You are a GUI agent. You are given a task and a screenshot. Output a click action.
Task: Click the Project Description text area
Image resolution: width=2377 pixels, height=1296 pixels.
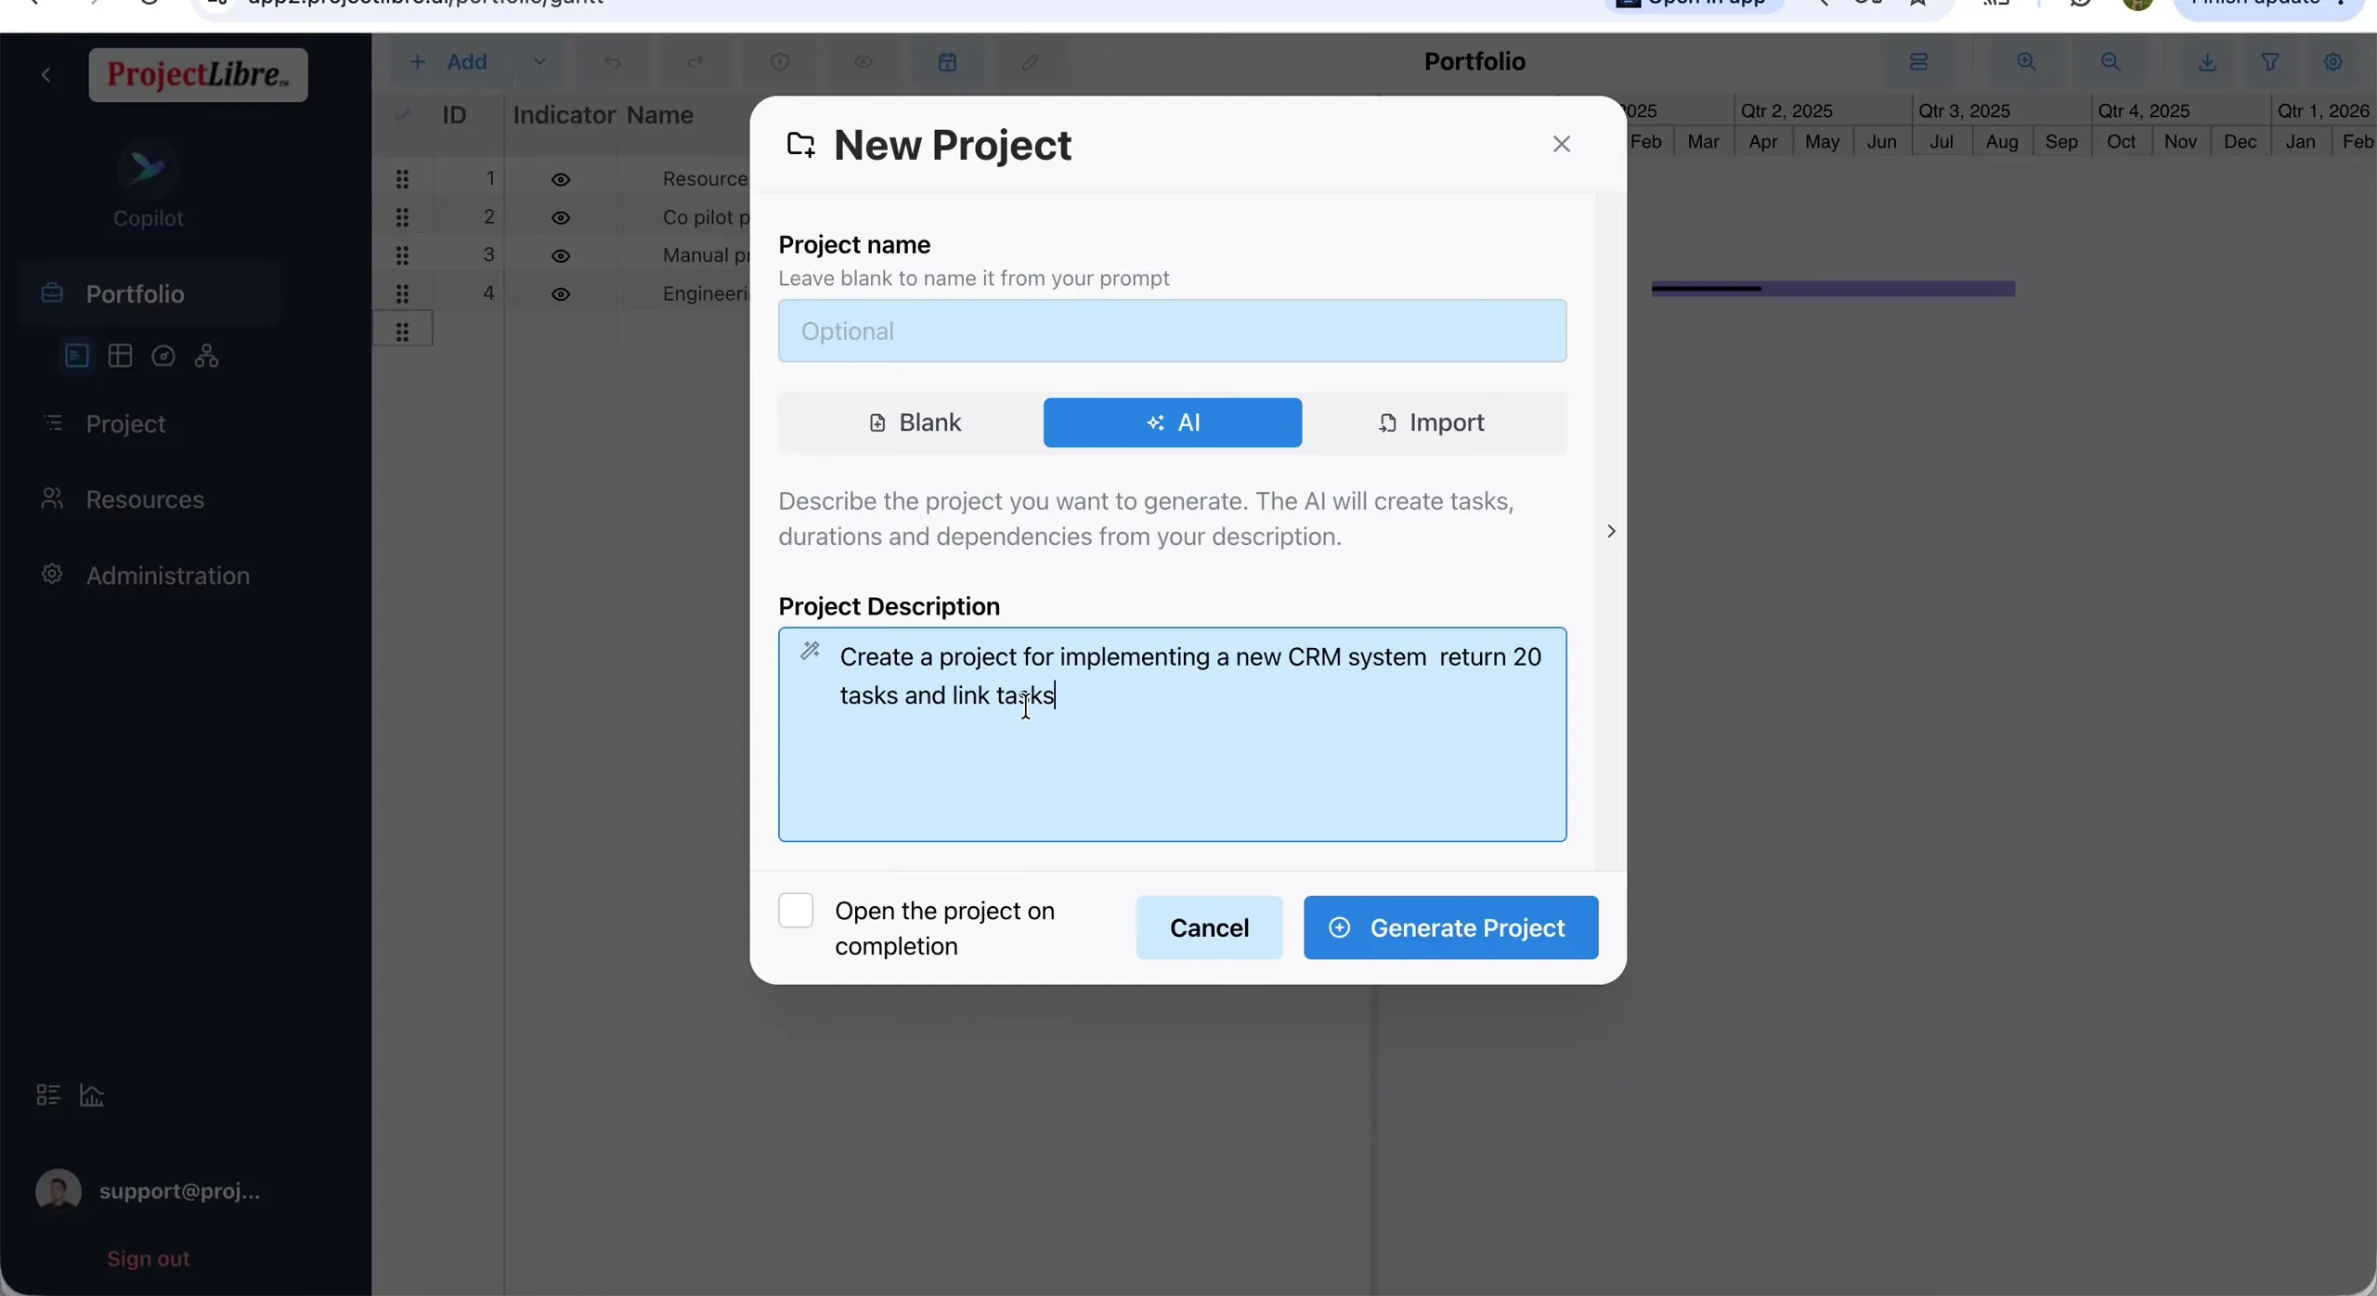(x=1172, y=734)
